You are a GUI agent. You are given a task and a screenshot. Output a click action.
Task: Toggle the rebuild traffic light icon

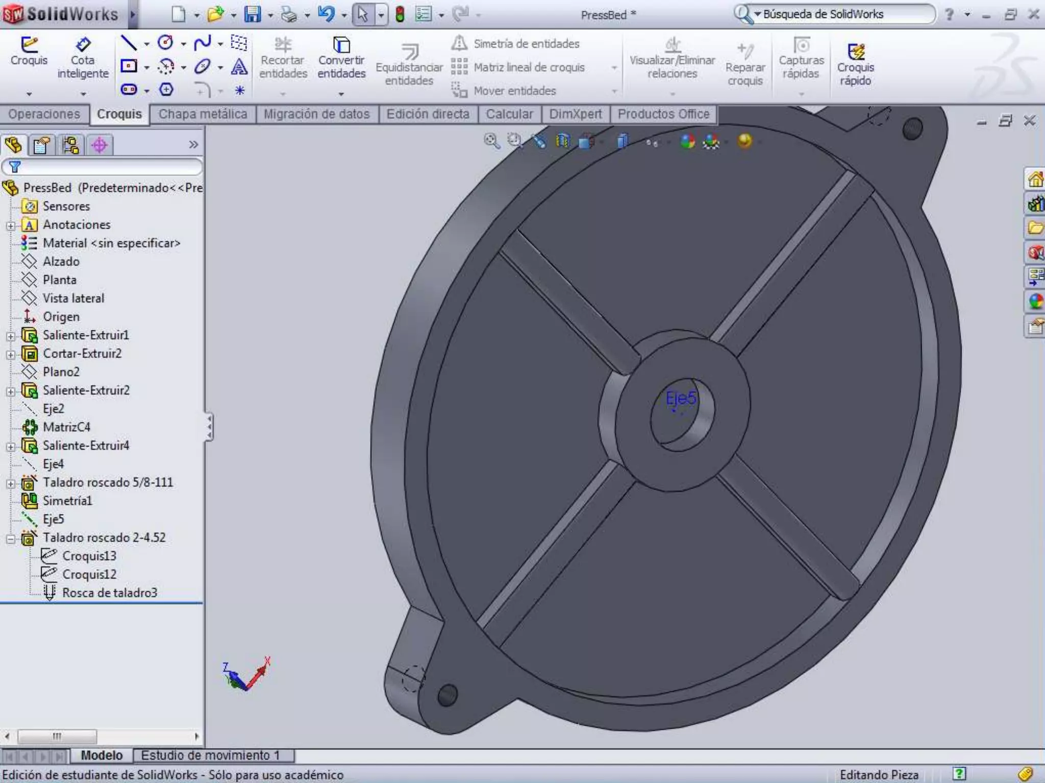400,14
